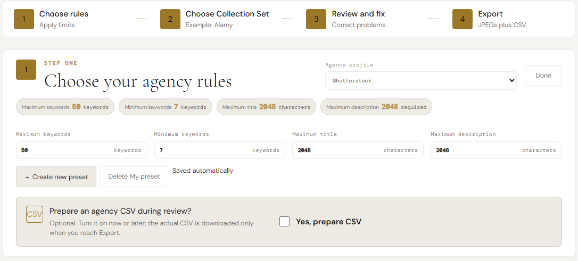This screenshot has height=261, width=578.
Task: Click the Maximum title characters field
Action: [x=358, y=150]
